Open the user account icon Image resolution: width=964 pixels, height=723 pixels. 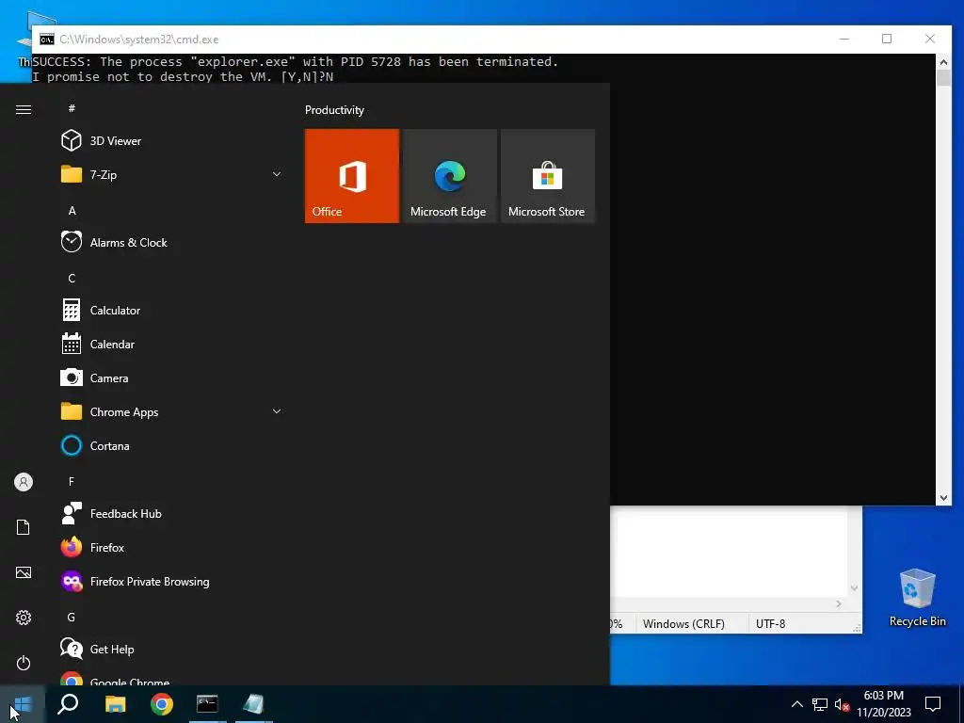(24, 482)
